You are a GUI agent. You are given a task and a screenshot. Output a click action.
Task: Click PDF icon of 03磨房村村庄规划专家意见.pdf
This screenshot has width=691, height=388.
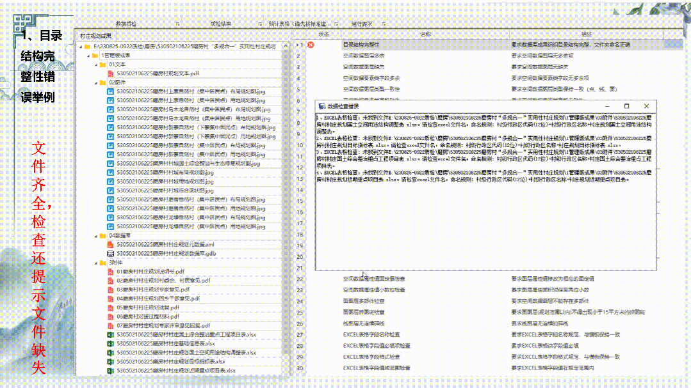(111, 290)
